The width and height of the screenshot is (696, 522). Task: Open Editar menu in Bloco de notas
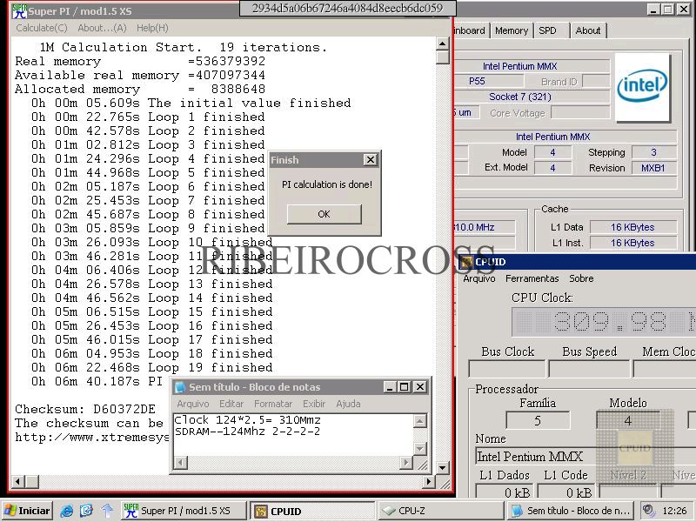231,404
